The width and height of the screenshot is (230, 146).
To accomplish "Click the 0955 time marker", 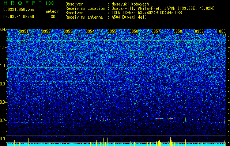I will 112,31.
